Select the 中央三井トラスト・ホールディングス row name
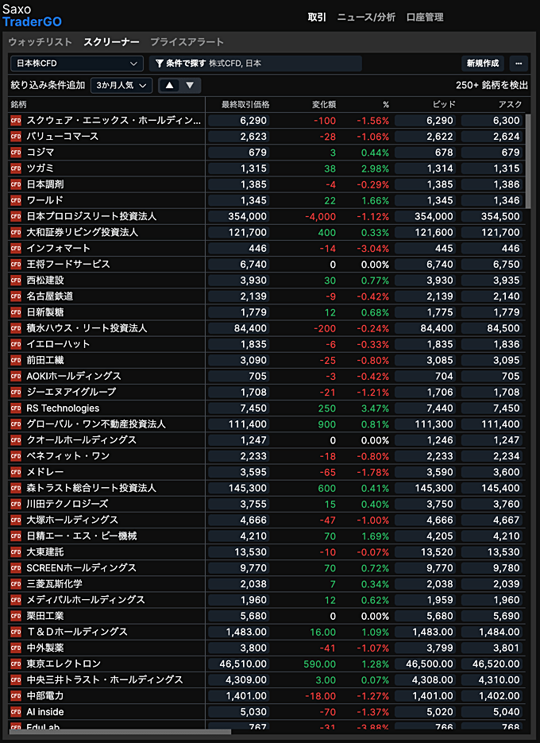This screenshot has width=540, height=743. pos(105,680)
